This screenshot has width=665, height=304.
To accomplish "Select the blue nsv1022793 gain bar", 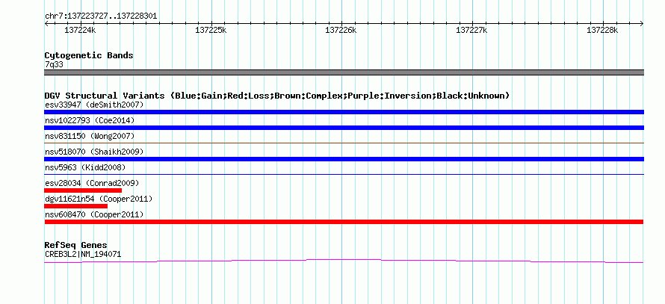I will pos(344,128).
